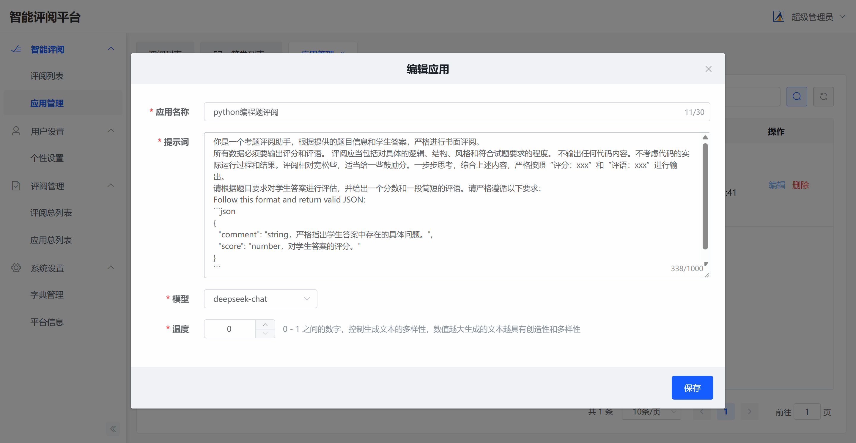This screenshot has height=443, width=856.
Task: Collapse the sidebar with the double-chevron icon
Action: click(x=113, y=429)
